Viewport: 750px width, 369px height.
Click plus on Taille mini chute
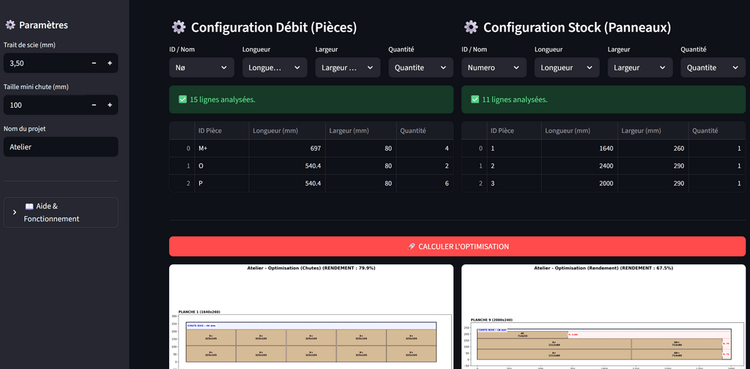[110, 105]
